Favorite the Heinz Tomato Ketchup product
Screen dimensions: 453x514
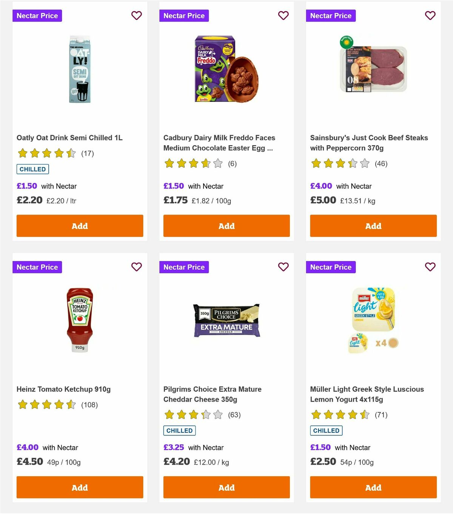tap(136, 267)
